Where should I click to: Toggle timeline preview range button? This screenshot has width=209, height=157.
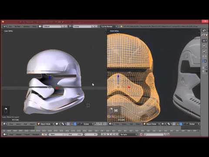pos(43,134)
